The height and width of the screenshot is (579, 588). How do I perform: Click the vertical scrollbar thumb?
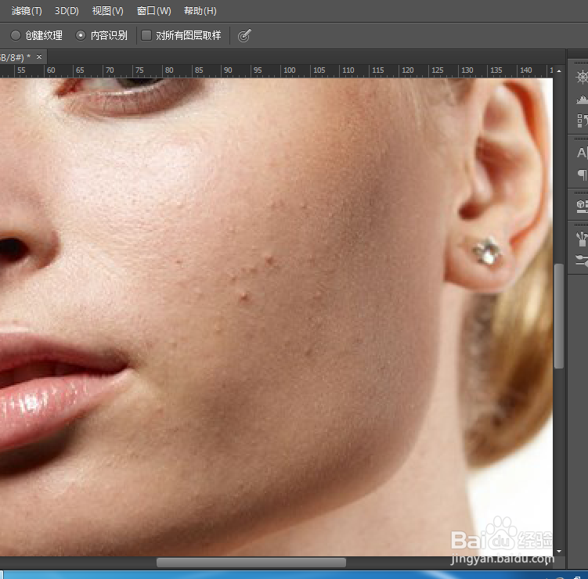tap(559, 316)
